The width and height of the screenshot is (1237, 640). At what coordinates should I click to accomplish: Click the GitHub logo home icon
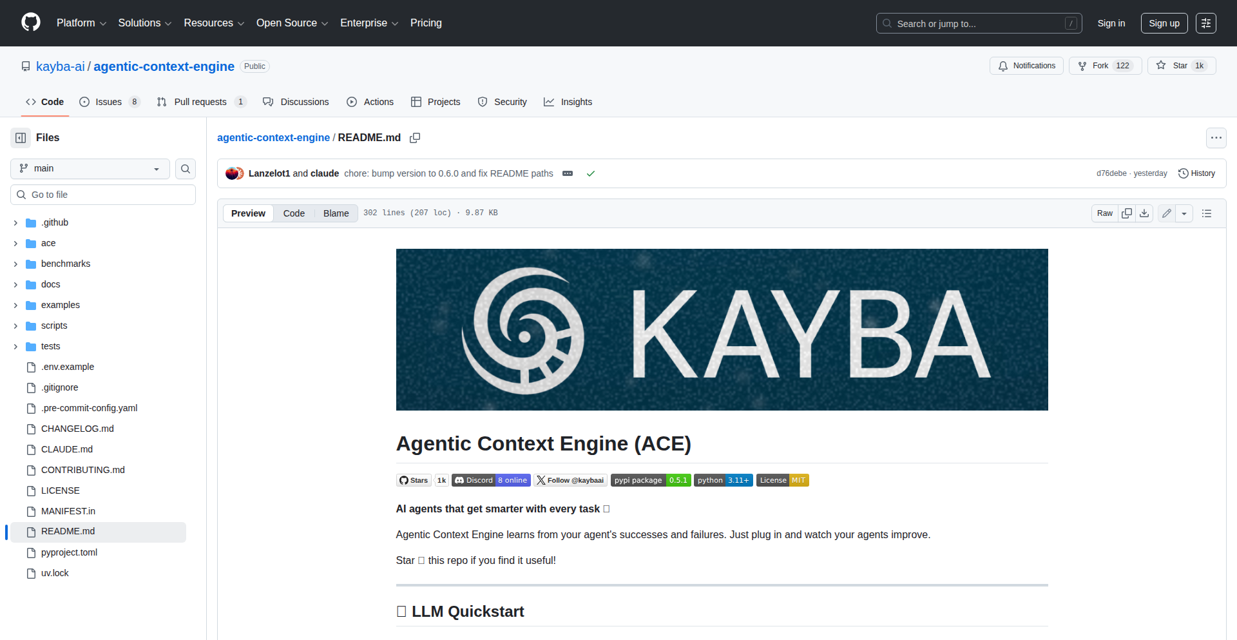[30, 23]
